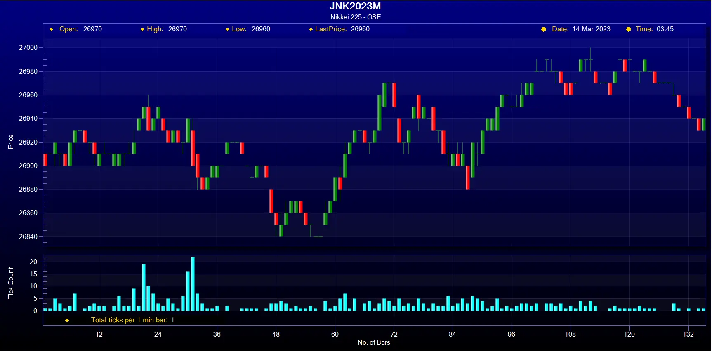Click the tallest tick count bar reaching 22
This screenshot has width=712, height=351.
click(x=193, y=284)
